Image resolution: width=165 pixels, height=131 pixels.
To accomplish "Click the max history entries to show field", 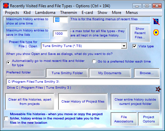I will coord(60,20).
